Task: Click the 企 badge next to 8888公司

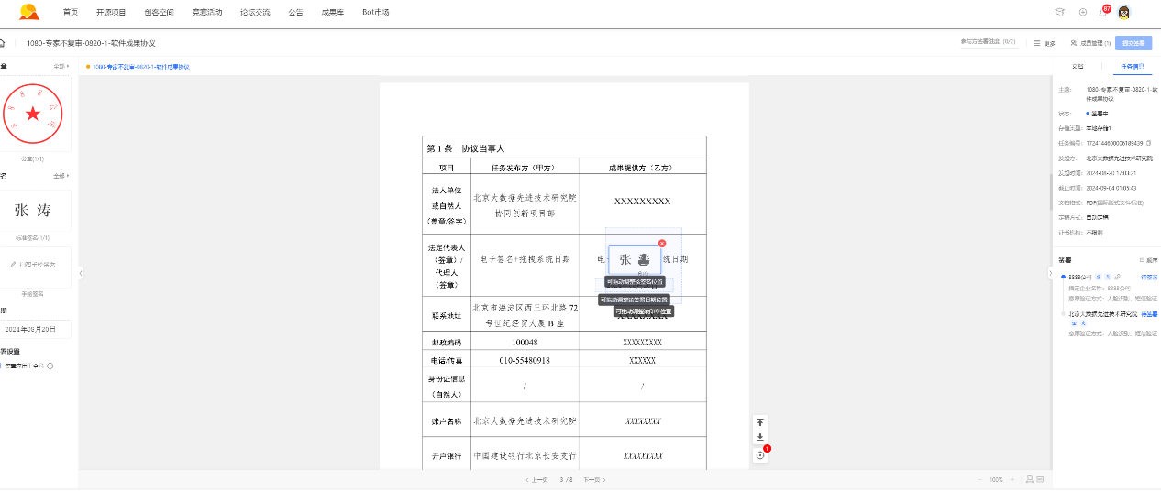Action: pos(1099,276)
